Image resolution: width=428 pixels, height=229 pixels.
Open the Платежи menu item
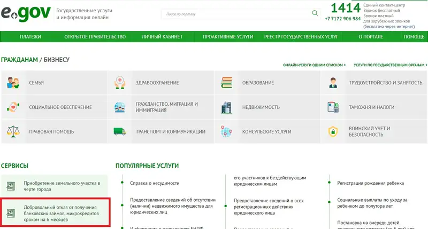(30, 37)
